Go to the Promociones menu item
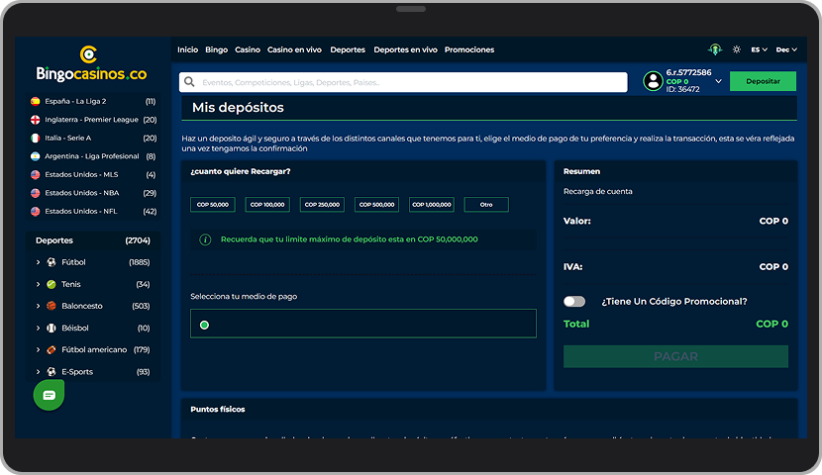 click(x=468, y=49)
